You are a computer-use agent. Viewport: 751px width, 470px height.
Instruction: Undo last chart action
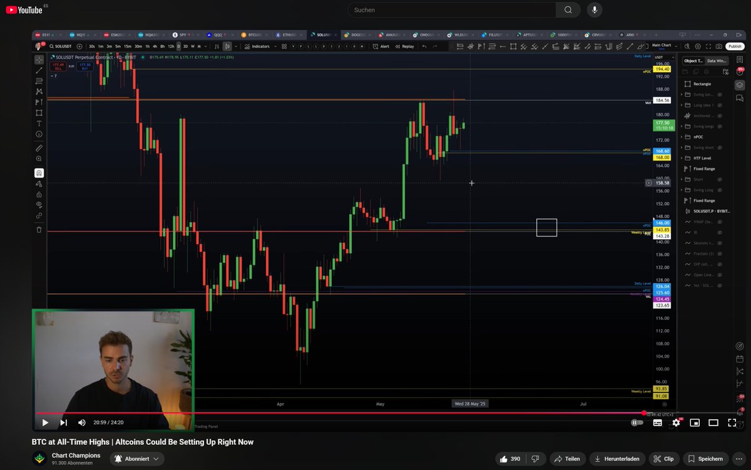(x=424, y=46)
